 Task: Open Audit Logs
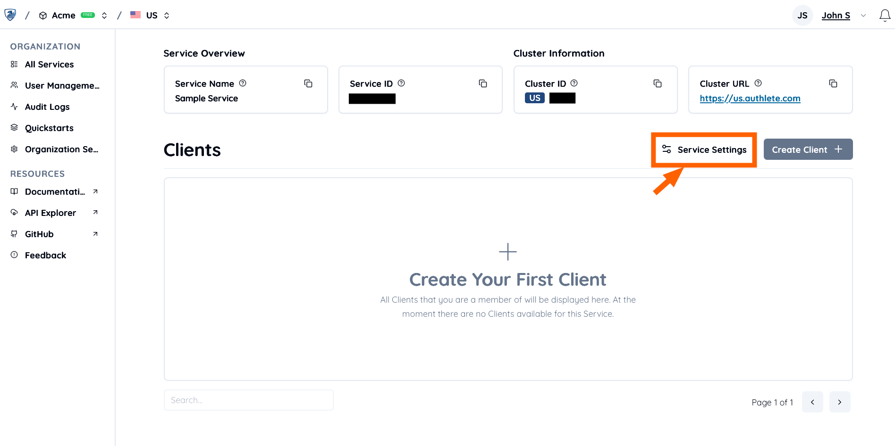(47, 107)
